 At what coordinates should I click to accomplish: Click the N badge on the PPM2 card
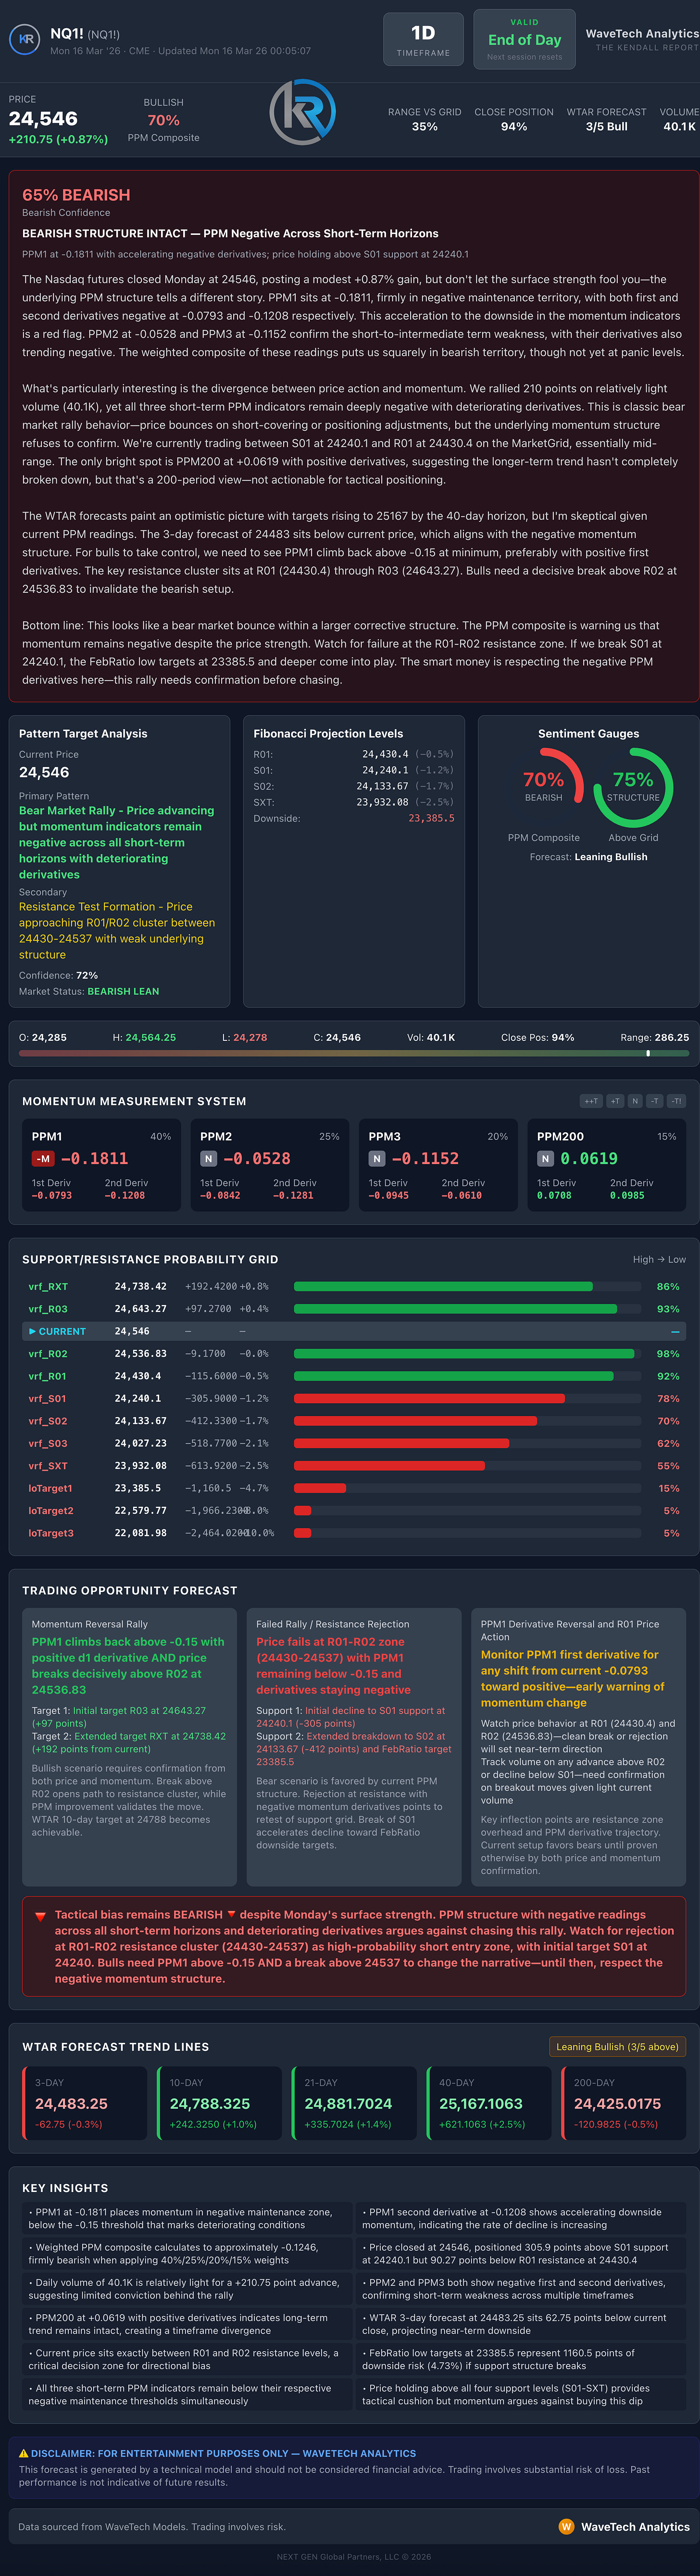pyautogui.click(x=209, y=1159)
